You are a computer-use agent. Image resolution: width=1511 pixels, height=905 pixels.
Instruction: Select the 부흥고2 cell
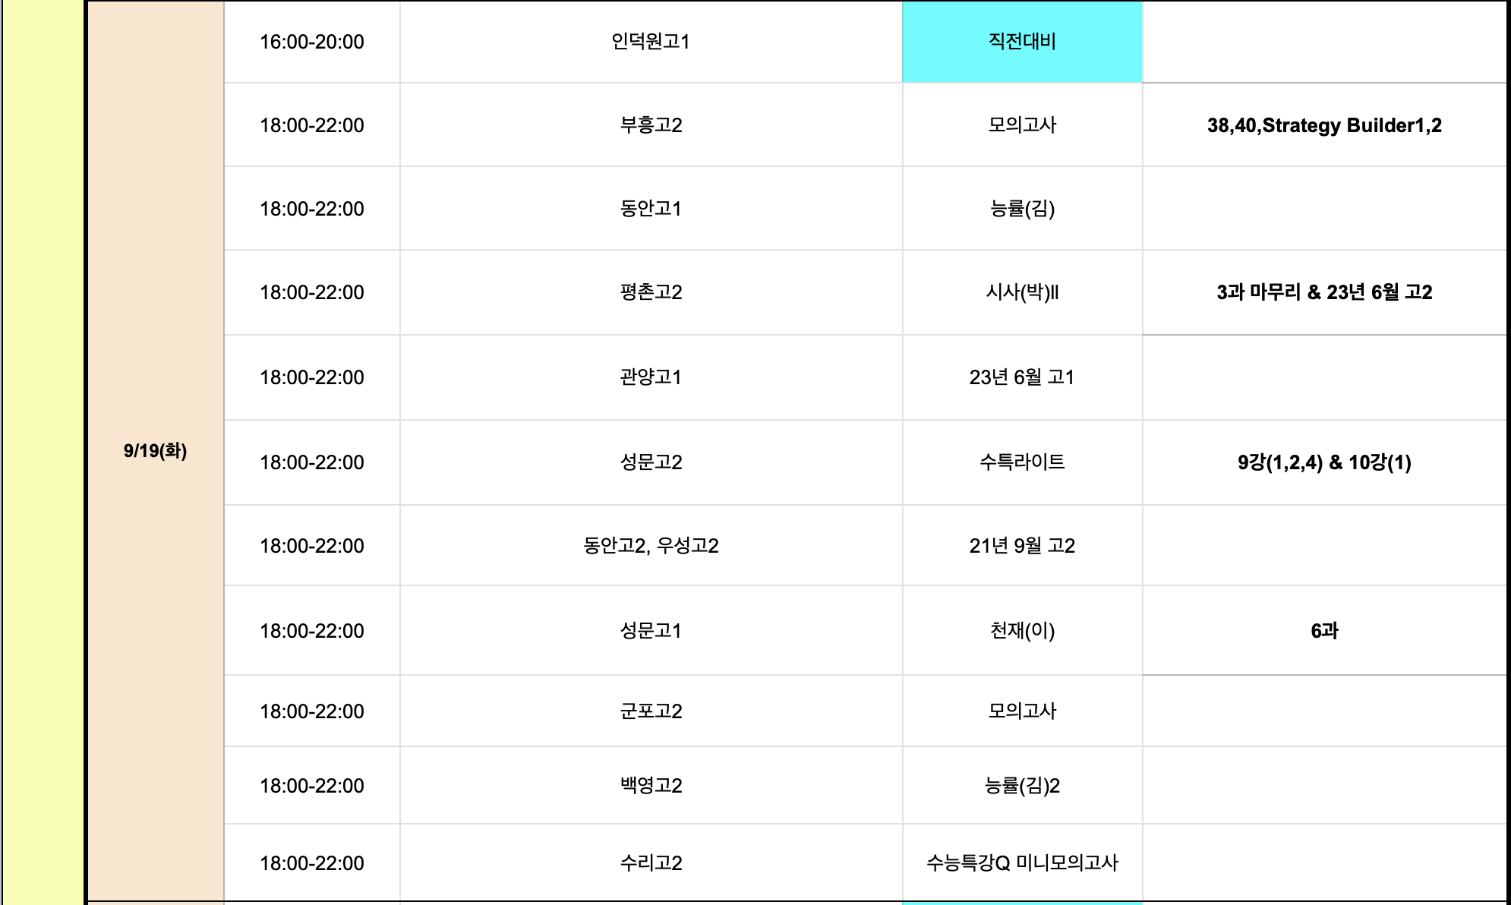click(651, 125)
